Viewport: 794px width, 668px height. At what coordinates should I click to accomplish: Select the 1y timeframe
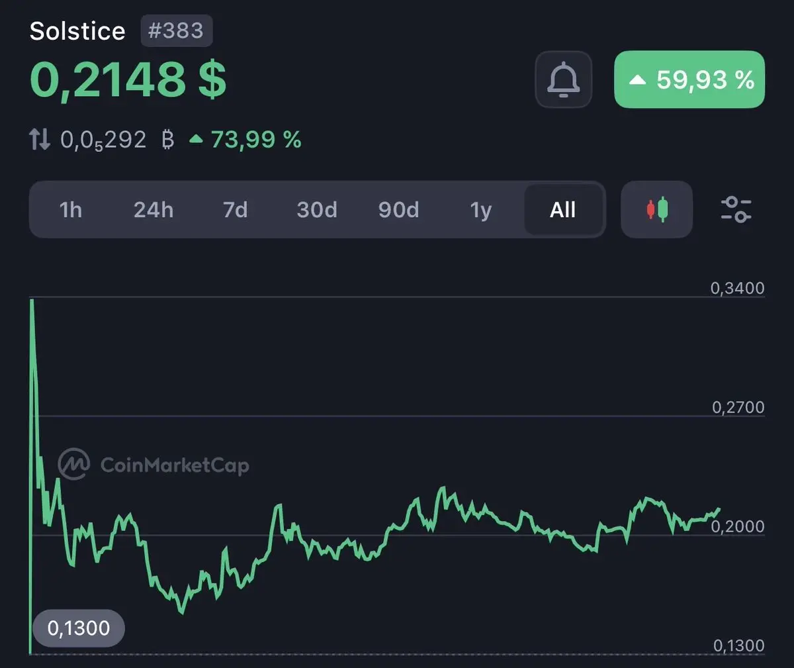481,210
